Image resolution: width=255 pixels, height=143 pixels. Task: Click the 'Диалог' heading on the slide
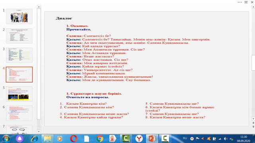coord(64,18)
